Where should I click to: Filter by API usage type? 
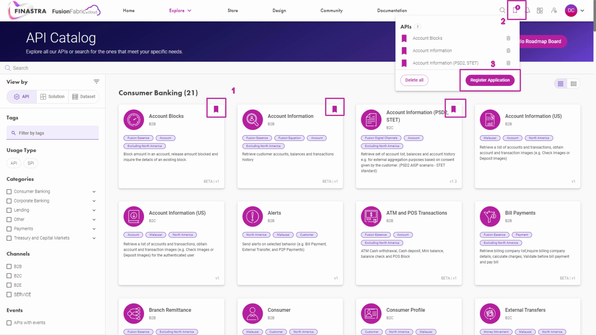coord(14,164)
